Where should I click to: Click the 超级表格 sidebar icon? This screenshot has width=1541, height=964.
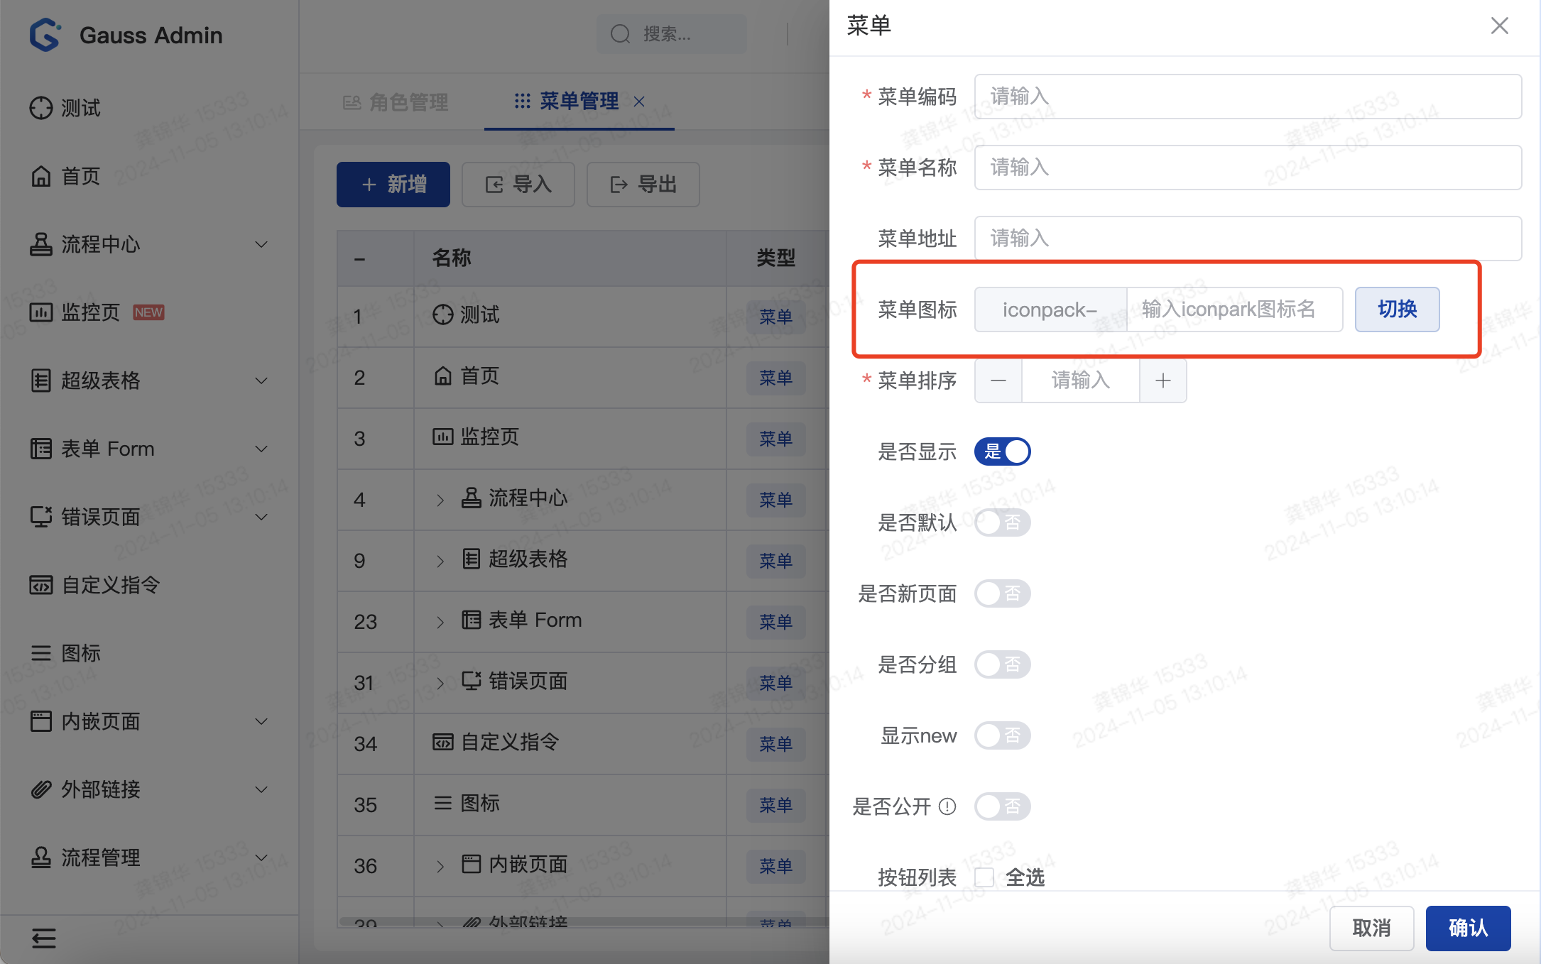[x=40, y=380]
